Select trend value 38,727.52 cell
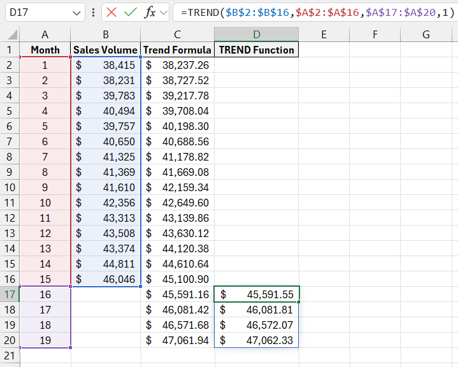This screenshot has height=367, width=458. pyautogui.click(x=177, y=80)
